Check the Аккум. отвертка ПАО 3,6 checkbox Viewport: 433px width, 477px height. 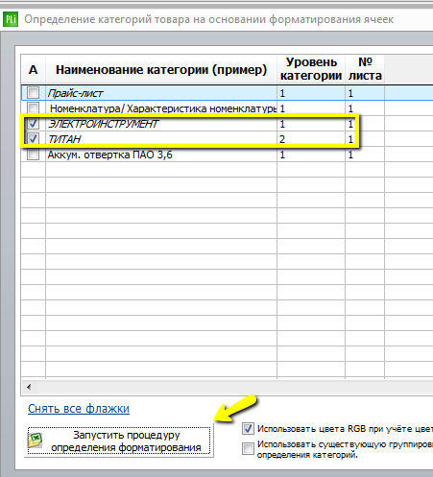click(x=34, y=155)
